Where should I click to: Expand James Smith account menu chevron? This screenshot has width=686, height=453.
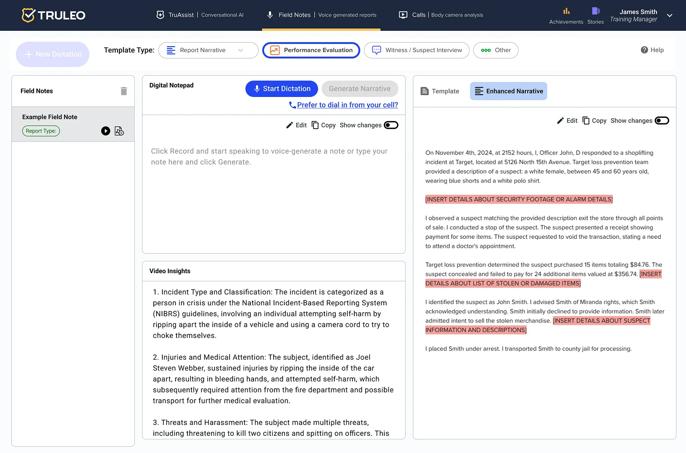point(670,15)
